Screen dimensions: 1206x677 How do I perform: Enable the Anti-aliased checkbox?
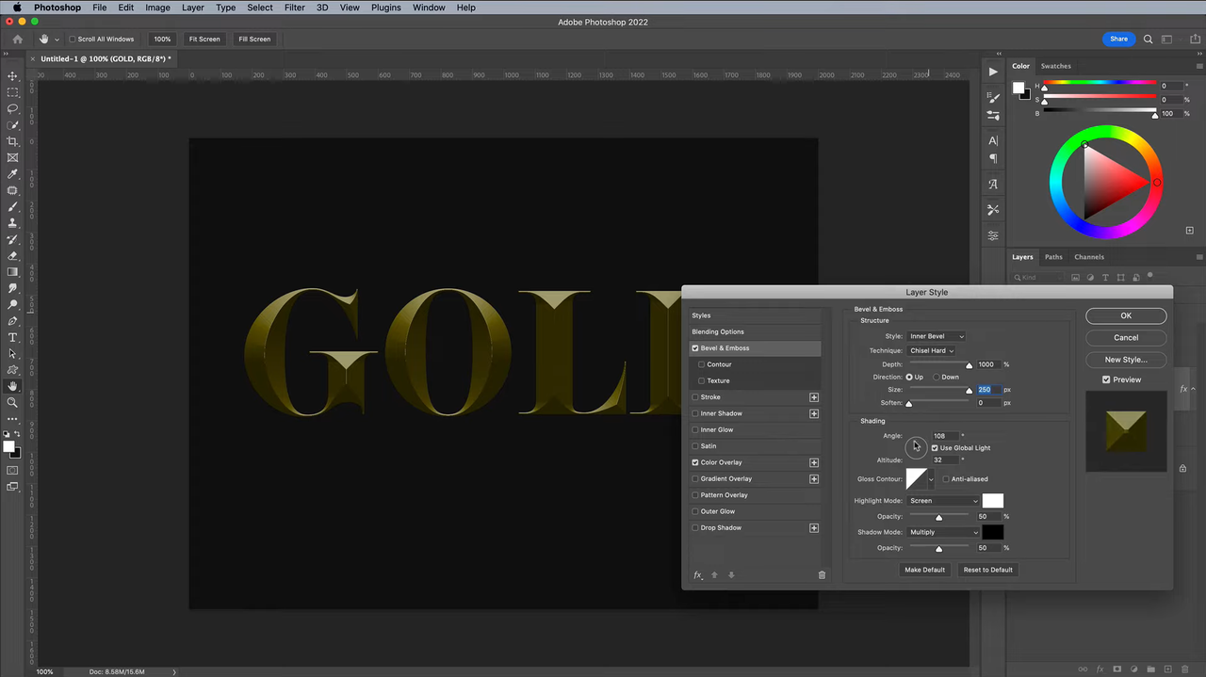point(946,479)
